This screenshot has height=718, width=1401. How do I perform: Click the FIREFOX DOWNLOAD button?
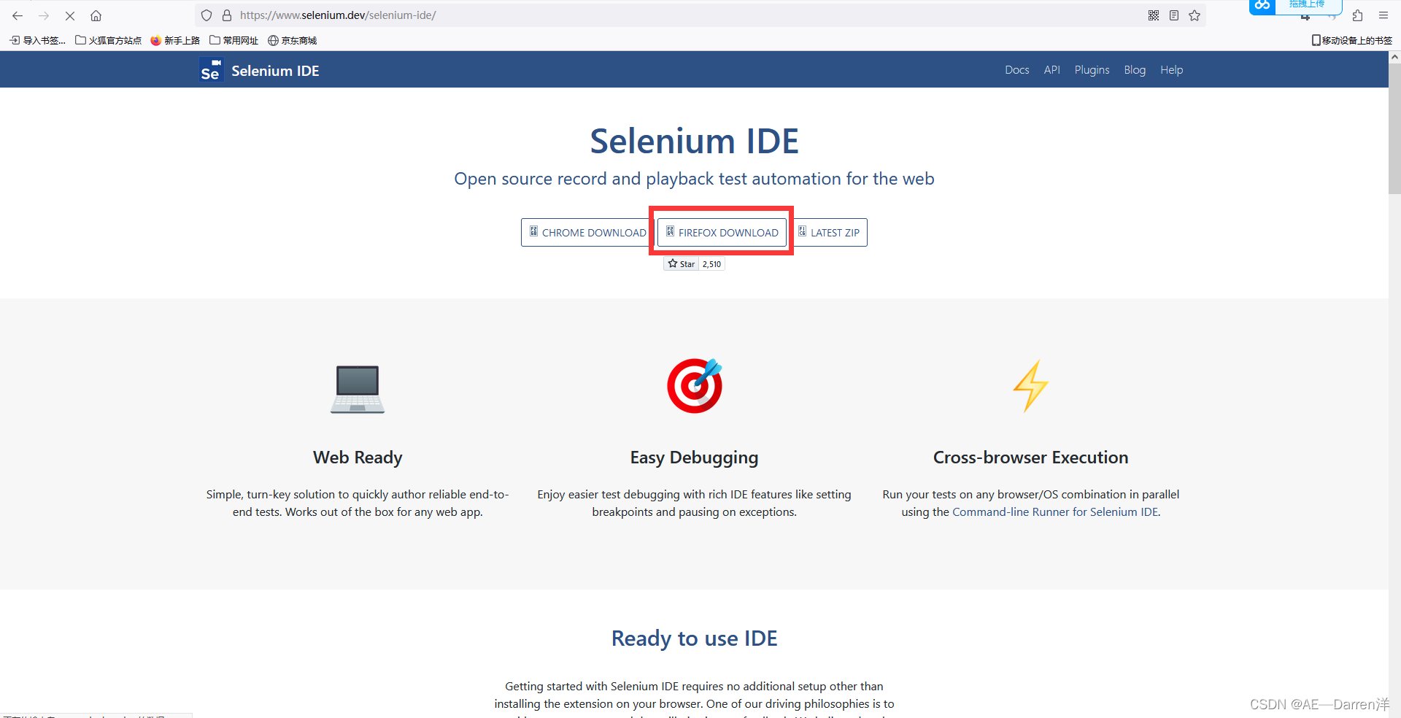tap(721, 232)
